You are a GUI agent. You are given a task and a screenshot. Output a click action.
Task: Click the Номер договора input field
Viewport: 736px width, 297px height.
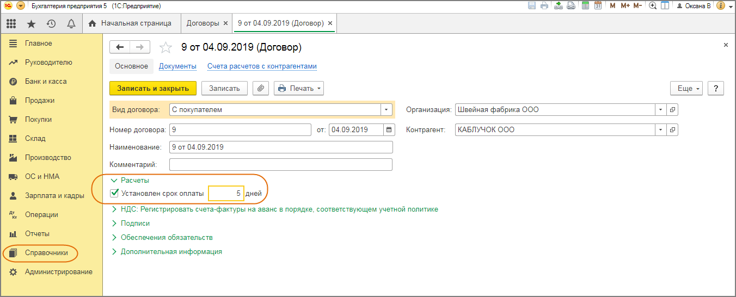pyautogui.click(x=240, y=130)
